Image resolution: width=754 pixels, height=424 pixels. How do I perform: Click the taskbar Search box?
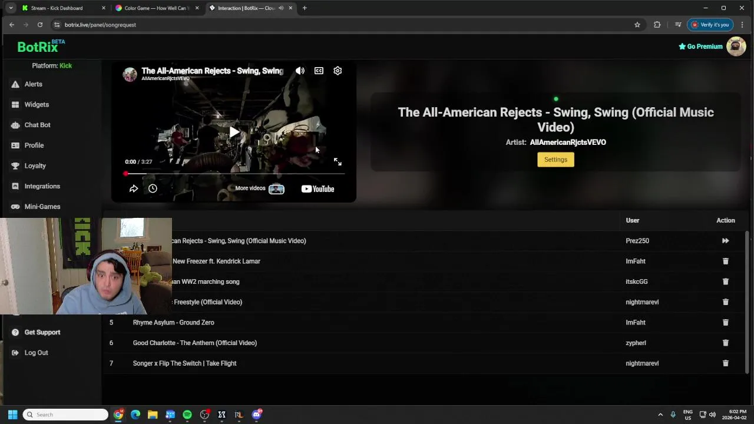tap(66, 415)
